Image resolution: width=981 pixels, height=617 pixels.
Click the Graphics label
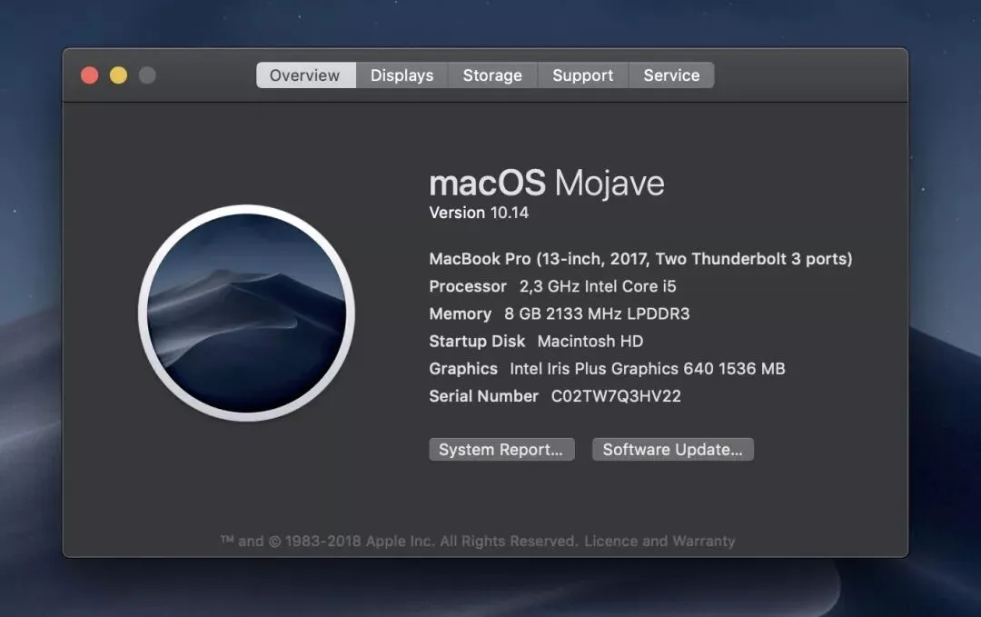click(x=463, y=369)
